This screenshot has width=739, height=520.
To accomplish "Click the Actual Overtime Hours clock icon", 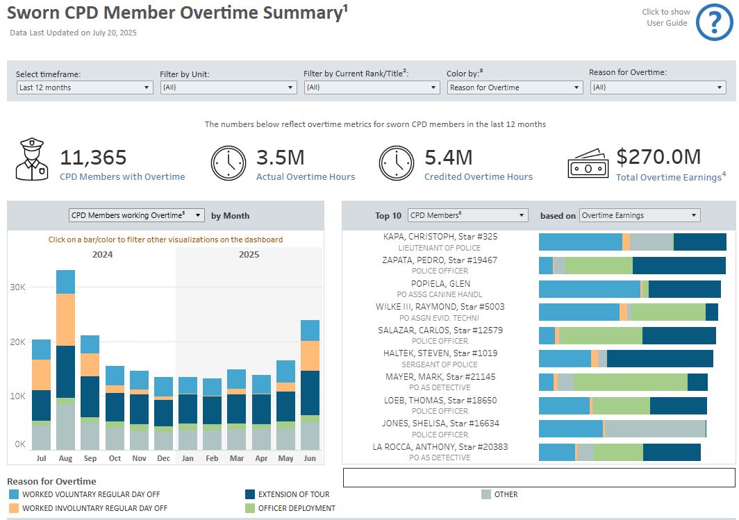I will (x=229, y=163).
